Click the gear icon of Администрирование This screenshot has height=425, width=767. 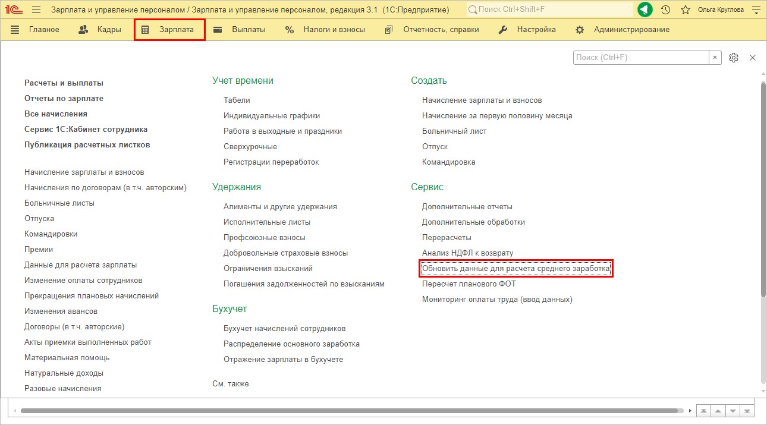pyautogui.click(x=580, y=30)
